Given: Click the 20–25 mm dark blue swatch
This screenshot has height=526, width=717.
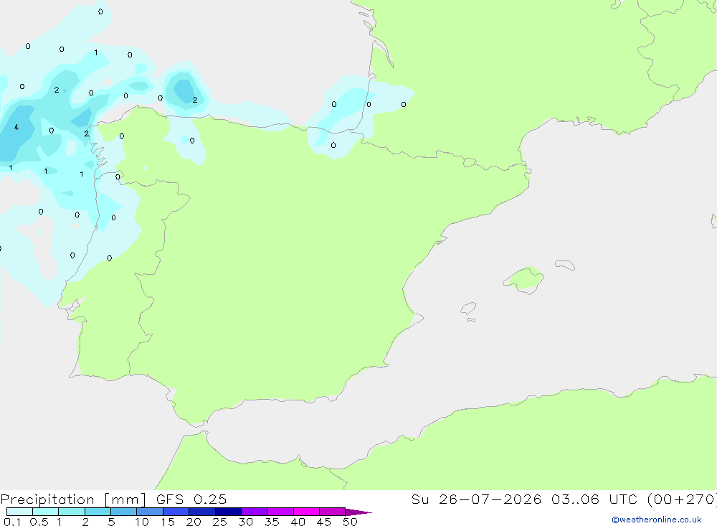Looking at the screenshot, I should pos(202,512).
